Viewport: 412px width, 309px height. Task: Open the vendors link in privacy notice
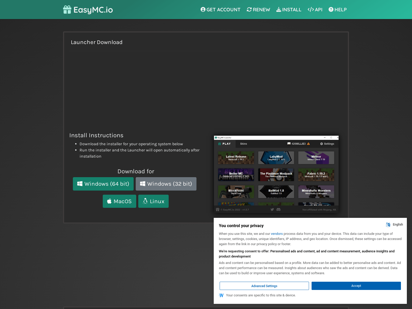(x=277, y=234)
